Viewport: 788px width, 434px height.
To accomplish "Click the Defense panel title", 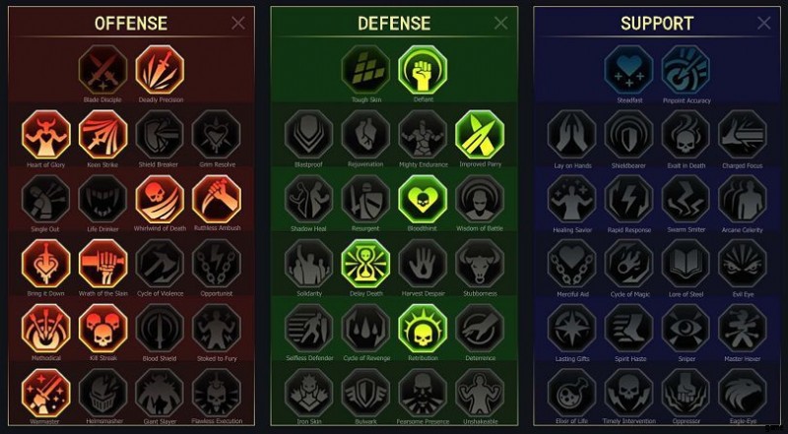I will (394, 23).
